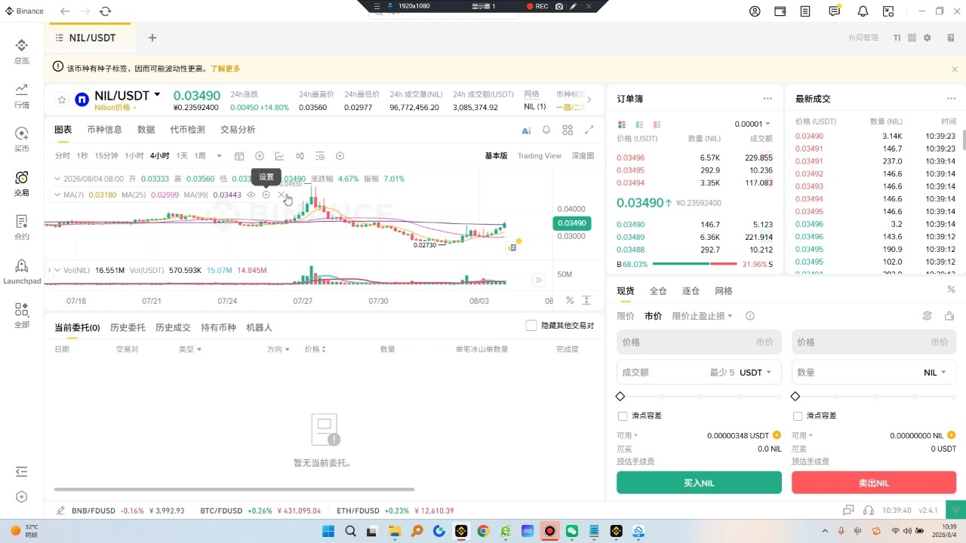Open the 总览 overview sidebar item
This screenshot has height=543, width=966.
pyautogui.click(x=22, y=51)
